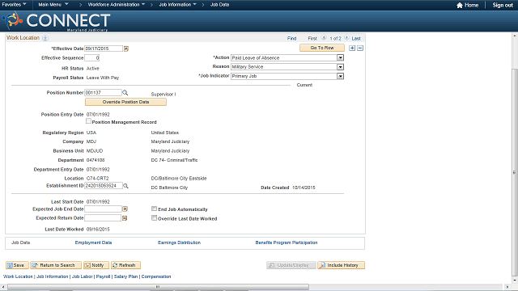Check Override Last Date Worked
This screenshot has width=518, height=291.
tap(154, 217)
